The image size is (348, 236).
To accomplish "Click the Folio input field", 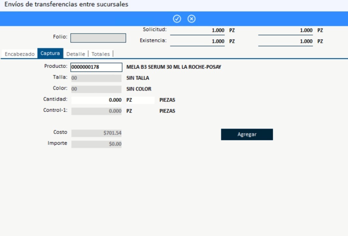I will [x=98, y=38].
